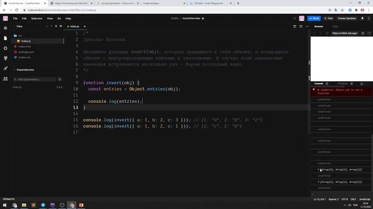
Task: Click UTF-8 encoding in status bar
Action: click(x=344, y=199)
